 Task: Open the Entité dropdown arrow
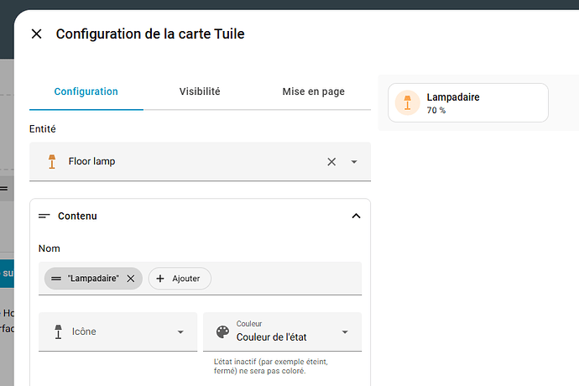tap(354, 162)
